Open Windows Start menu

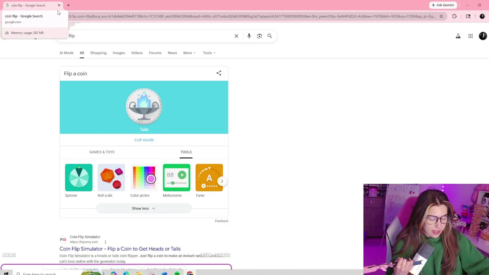pyautogui.click(x=6, y=273)
